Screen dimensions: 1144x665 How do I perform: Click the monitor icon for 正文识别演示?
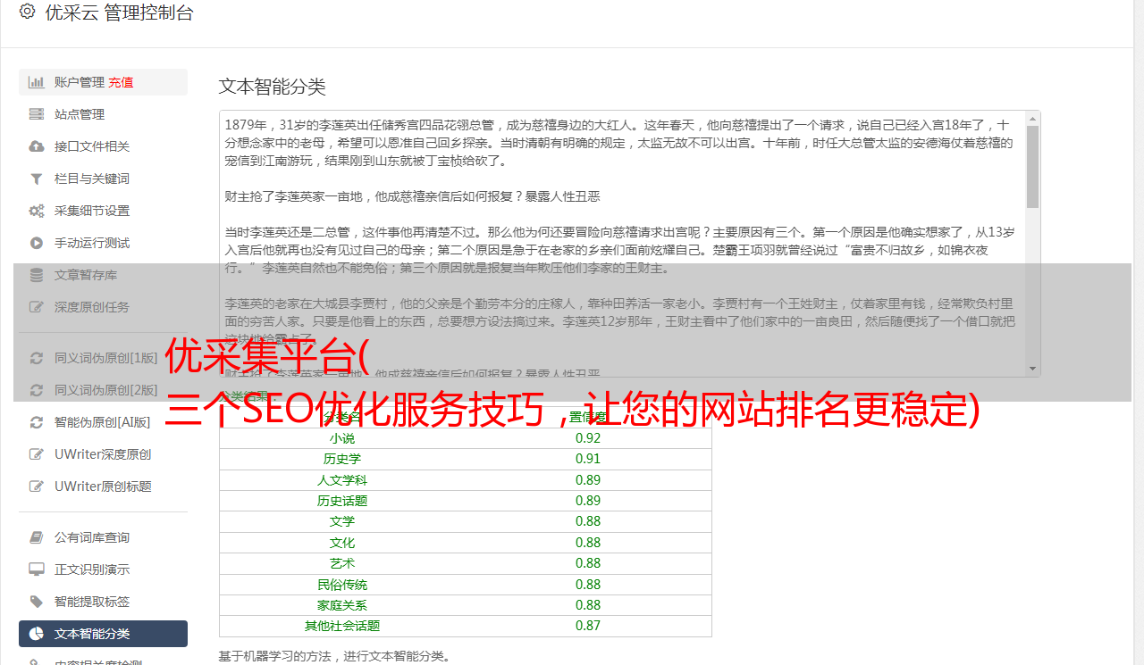point(37,569)
